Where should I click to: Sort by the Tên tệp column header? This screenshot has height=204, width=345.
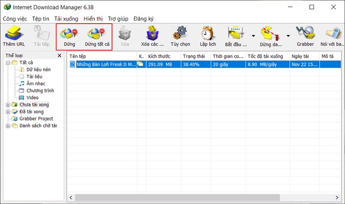click(102, 56)
